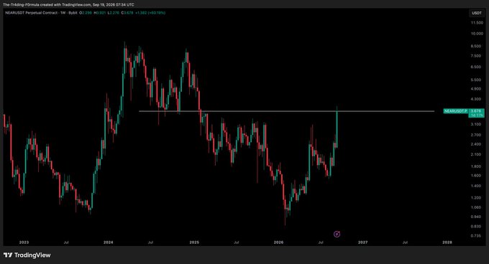Viewport: 489px width, 264px height.
Task: Click the 2.100 price axis label
Action: click(x=476, y=154)
